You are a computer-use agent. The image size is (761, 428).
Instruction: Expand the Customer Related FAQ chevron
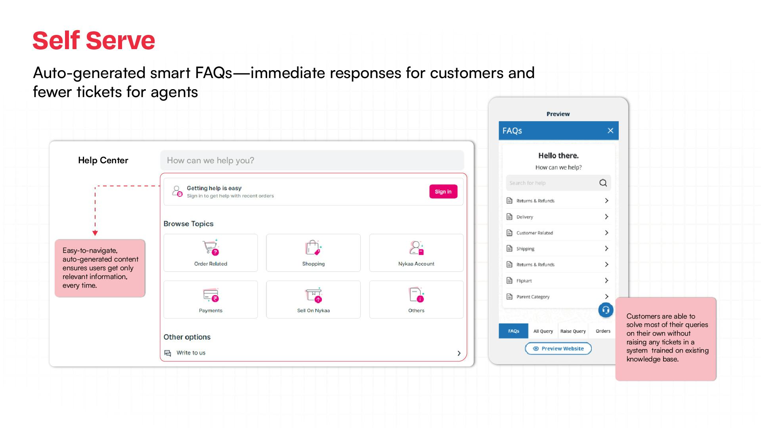coord(606,233)
